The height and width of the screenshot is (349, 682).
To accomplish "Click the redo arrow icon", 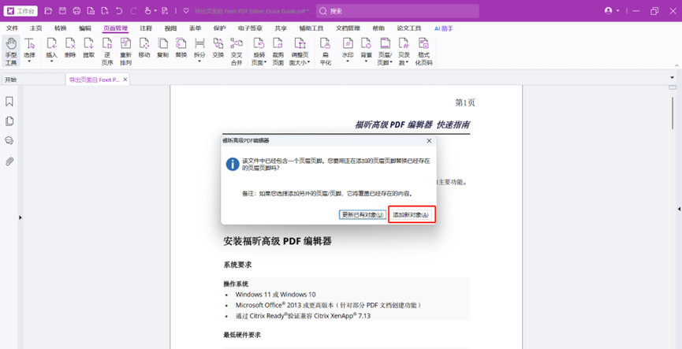I will 133,11.
